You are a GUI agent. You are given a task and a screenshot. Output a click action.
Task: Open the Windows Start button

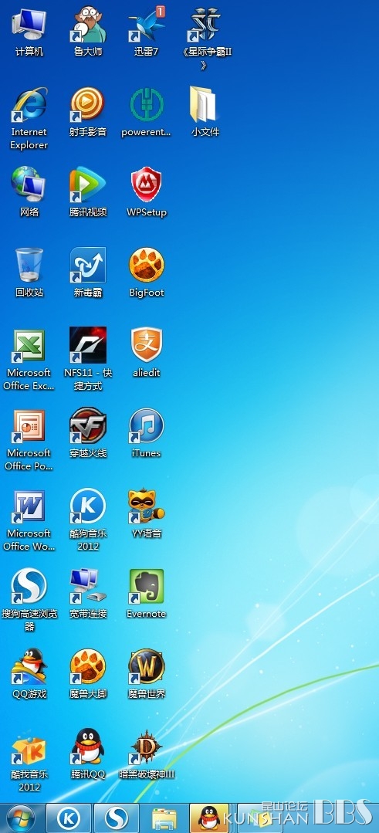pyautogui.click(x=21, y=818)
